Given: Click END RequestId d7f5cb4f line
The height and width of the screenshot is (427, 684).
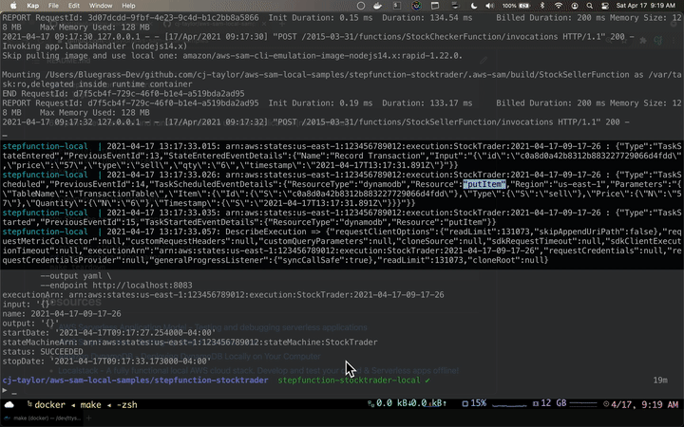Looking at the screenshot, I should (x=123, y=94).
